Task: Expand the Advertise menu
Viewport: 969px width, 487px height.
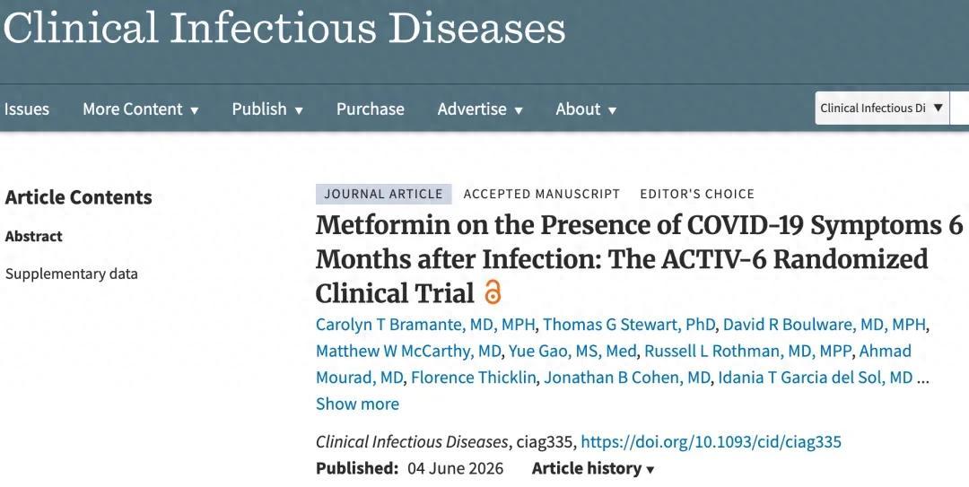Action: tap(479, 109)
